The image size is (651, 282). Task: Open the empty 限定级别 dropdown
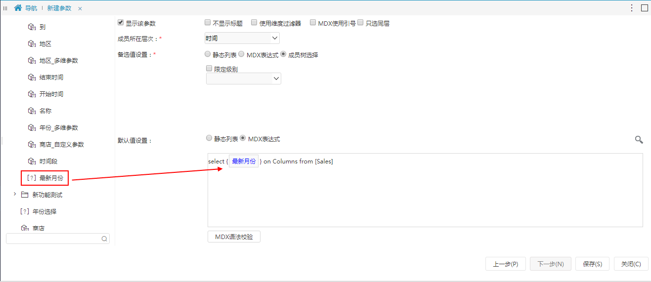(244, 79)
